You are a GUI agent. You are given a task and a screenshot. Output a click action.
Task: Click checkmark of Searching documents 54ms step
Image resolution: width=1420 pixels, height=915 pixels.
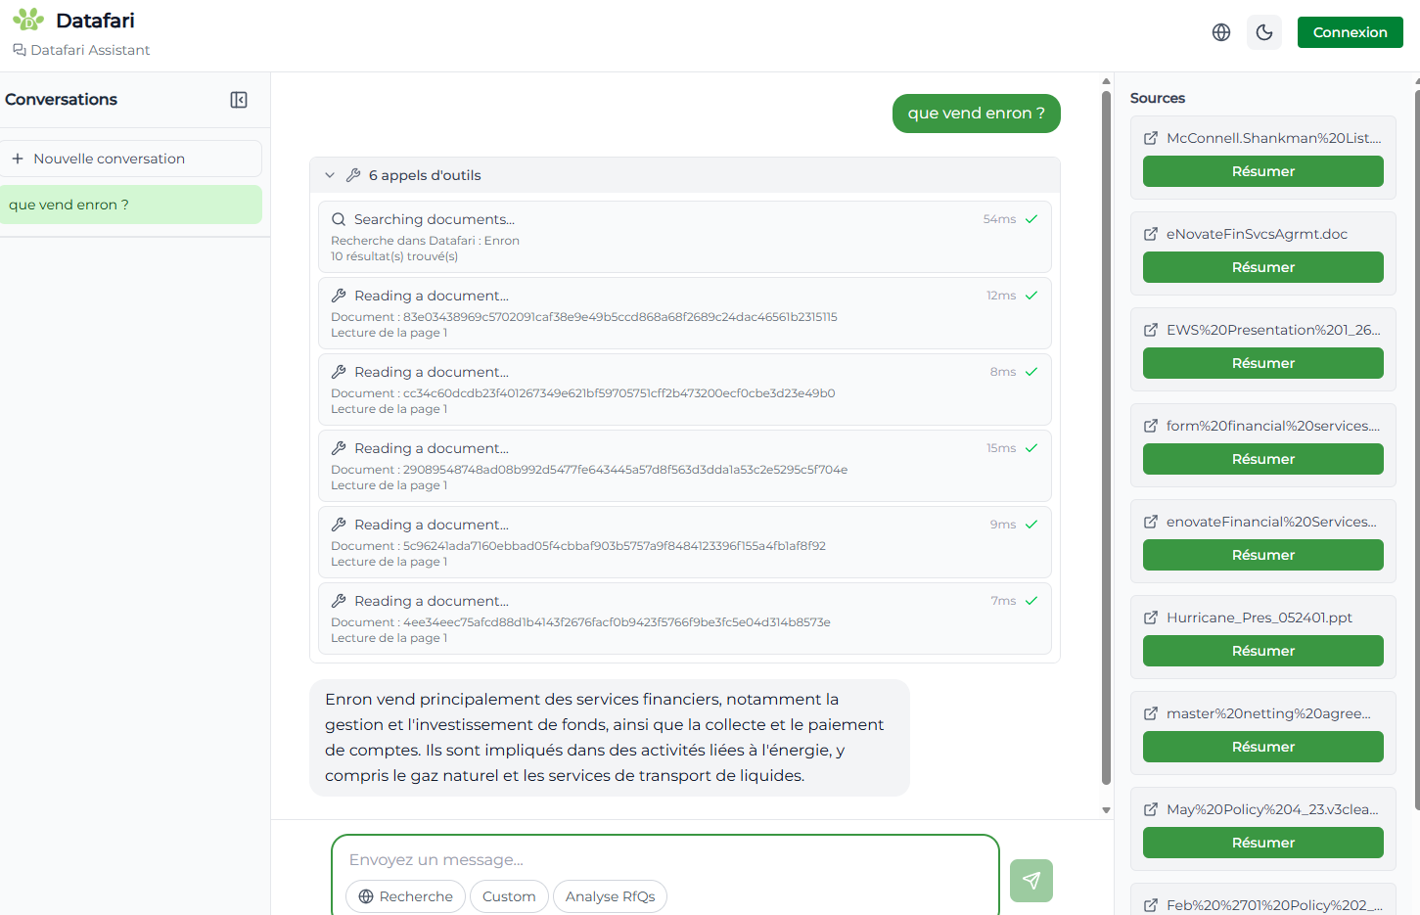pyautogui.click(x=1031, y=219)
